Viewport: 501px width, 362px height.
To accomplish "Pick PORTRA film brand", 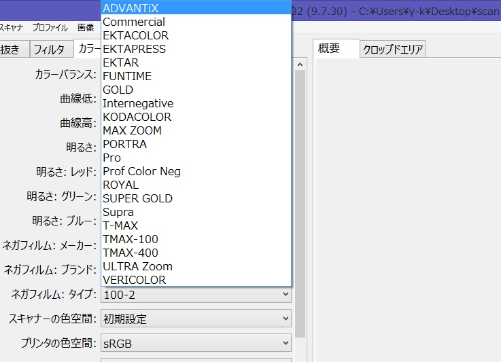I will coord(196,144).
